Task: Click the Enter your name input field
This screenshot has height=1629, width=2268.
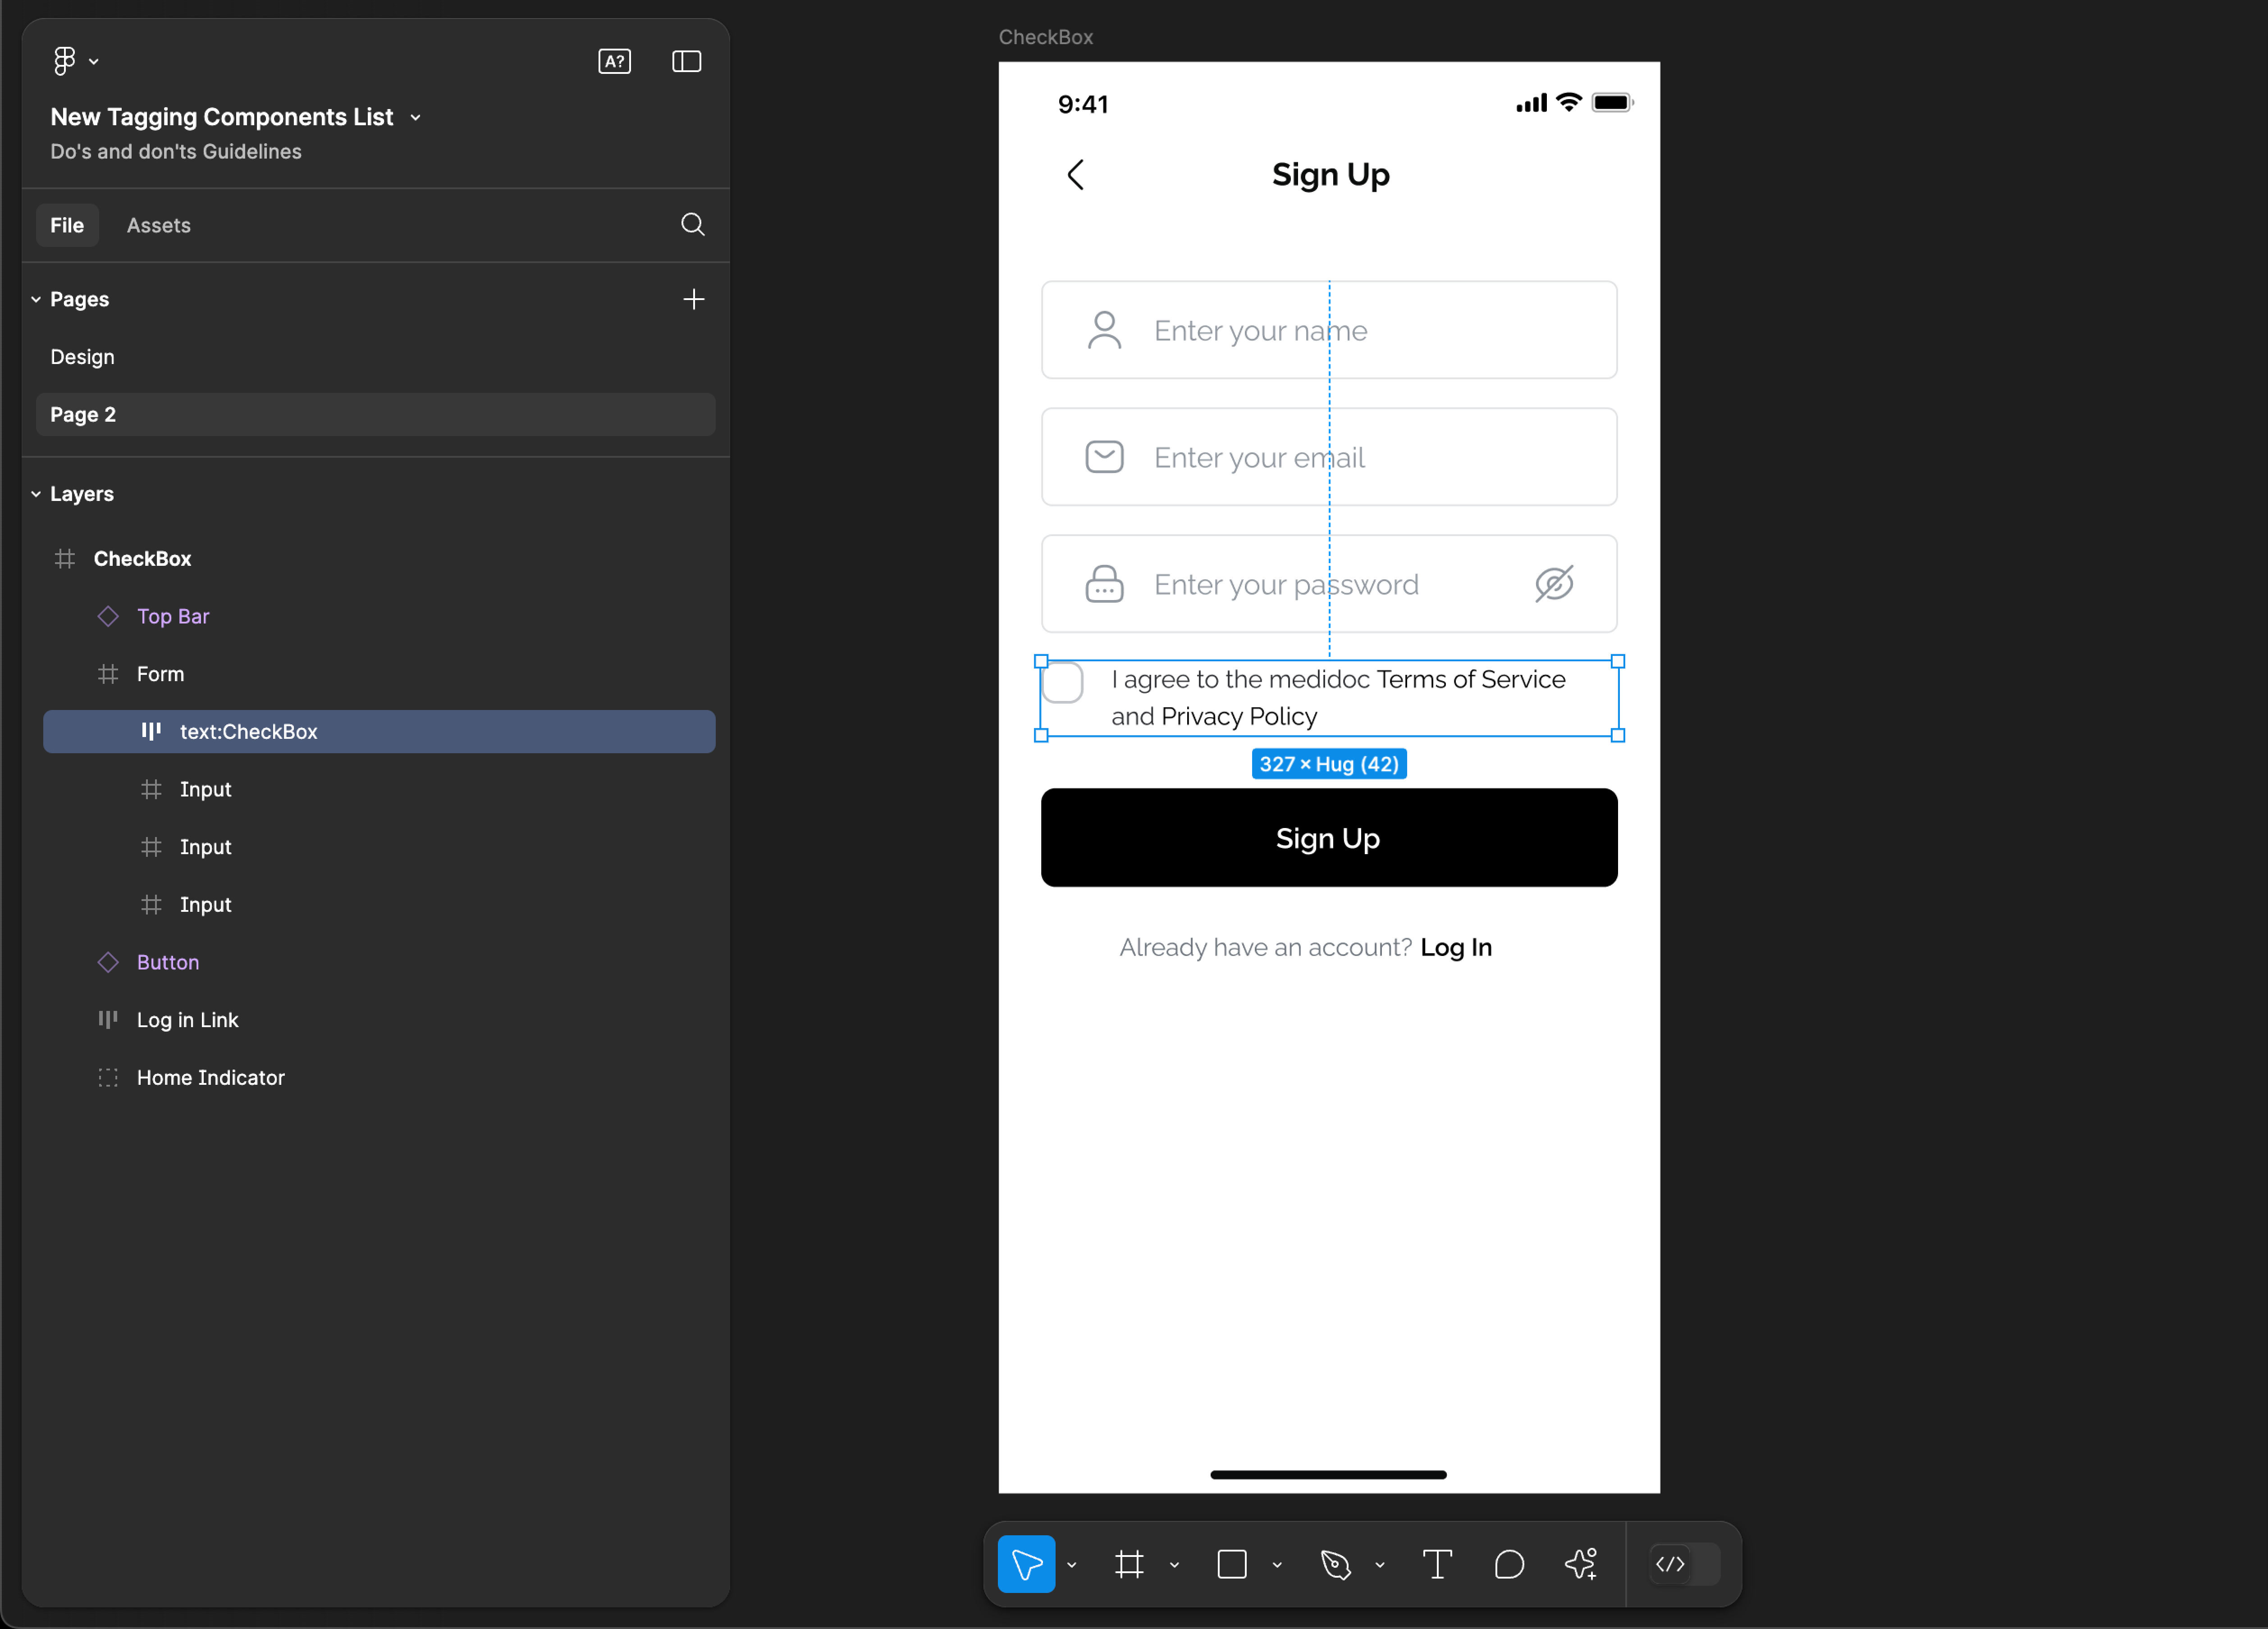Action: click(1328, 329)
